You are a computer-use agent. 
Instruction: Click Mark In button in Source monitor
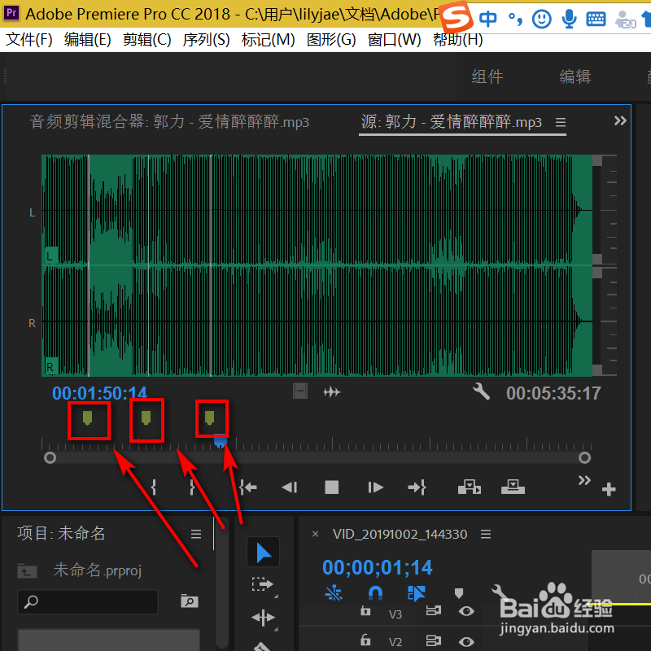tap(154, 487)
